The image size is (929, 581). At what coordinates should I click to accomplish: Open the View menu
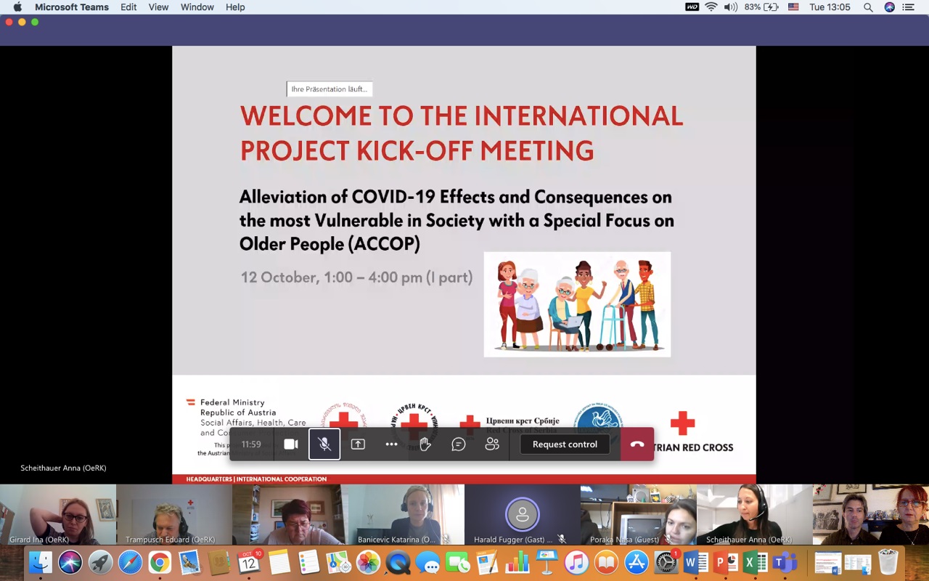(158, 7)
